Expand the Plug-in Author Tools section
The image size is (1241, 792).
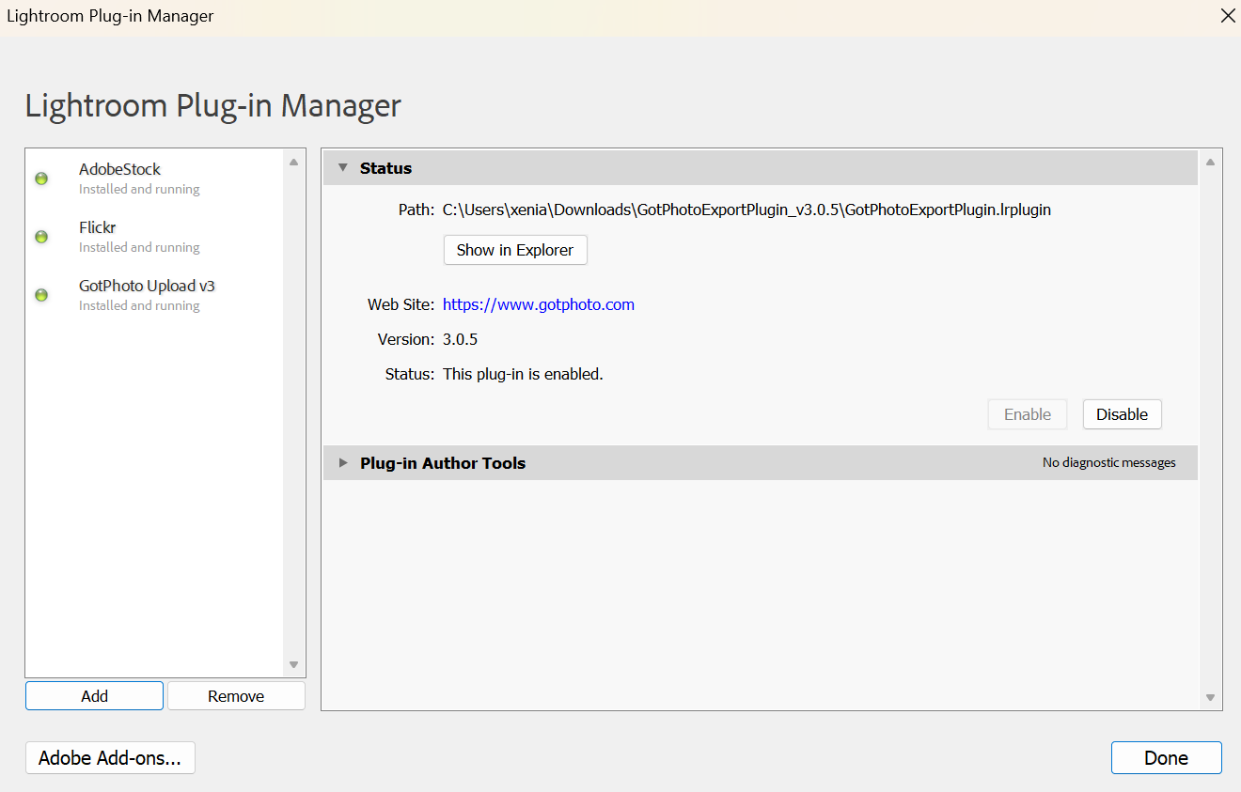[x=343, y=463]
